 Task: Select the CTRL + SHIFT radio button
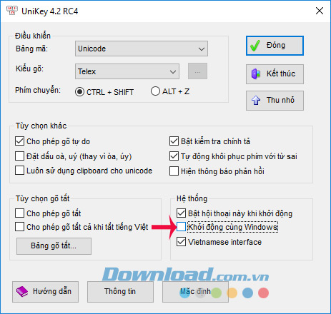tap(79, 92)
